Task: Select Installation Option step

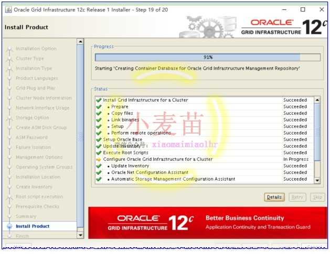Action: click(36, 49)
